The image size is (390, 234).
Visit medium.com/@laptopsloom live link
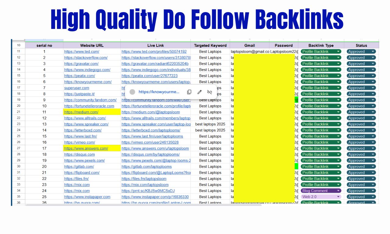[x=151, y=112]
